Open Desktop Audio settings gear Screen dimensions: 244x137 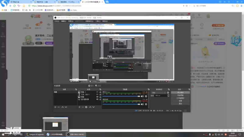point(146,104)
